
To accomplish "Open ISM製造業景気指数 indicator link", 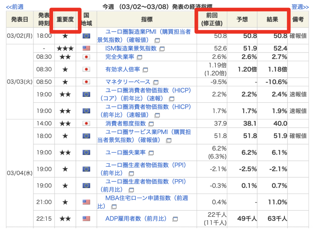I will (x=131, y=48).
